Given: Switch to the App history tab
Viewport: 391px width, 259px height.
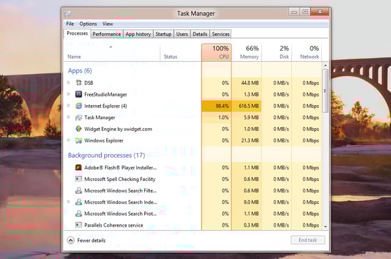Looking at the screenshot, I should point(138,34).
